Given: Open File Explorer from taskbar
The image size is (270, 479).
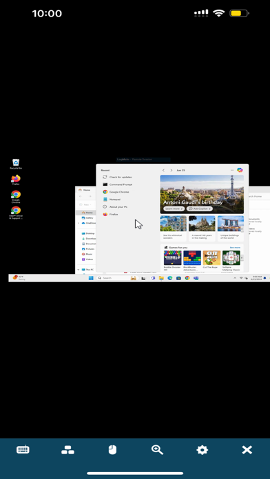Looking at the screenshot, I should click(x=161, y=278).
